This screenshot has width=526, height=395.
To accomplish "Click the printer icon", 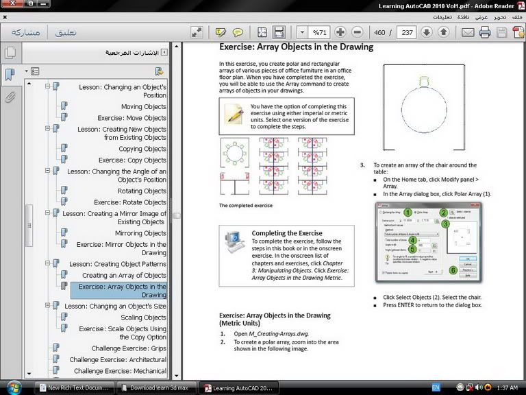I will pyautogui.click(x=485, y=32).
